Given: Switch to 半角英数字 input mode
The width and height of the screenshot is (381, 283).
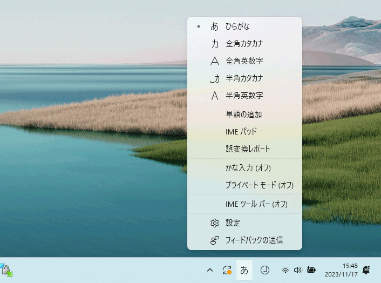Looking at the screenshot, I should coord(244,96).
